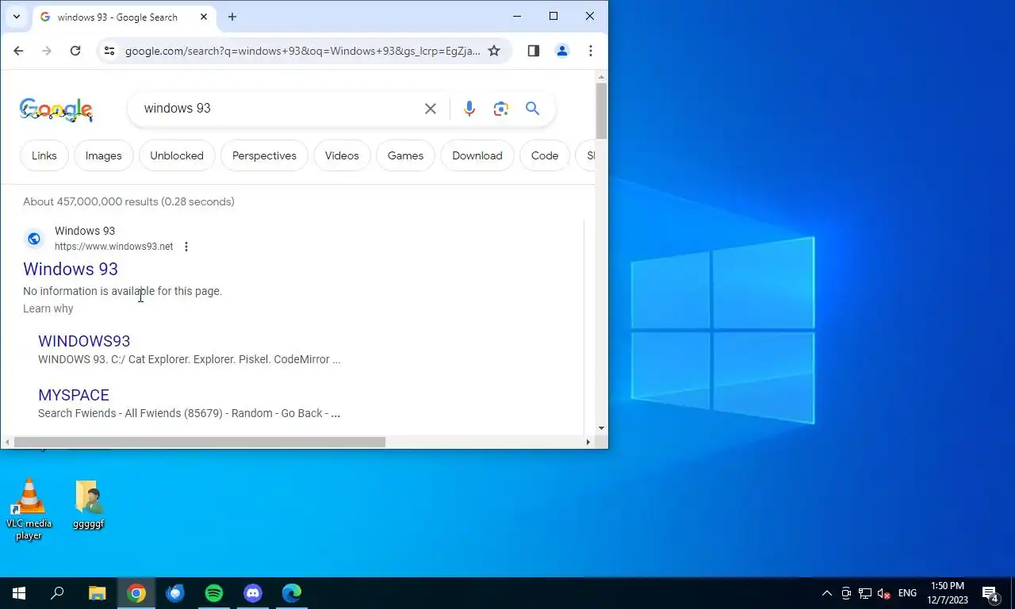This screenshot has height=609, width=1015.
Task: Open the notification center with 4 alerts
Action: pyautogui.click(x=990, y=593)
